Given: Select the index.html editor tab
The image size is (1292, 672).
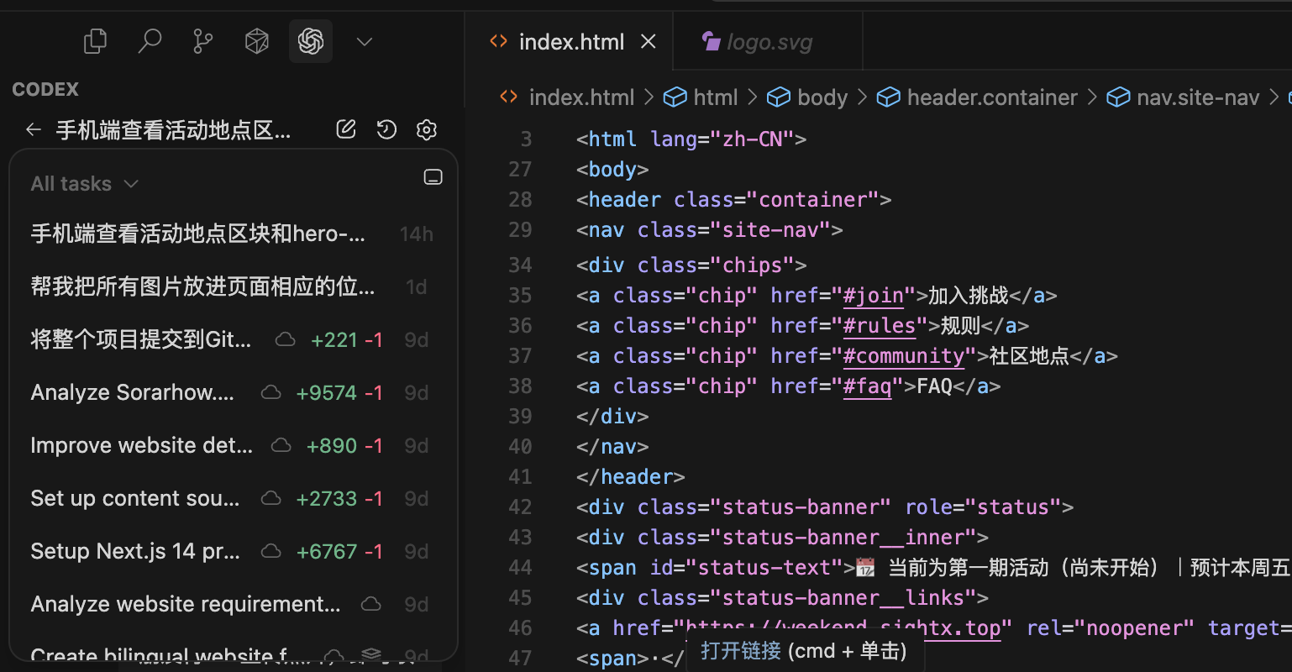Looking at the screenshot, I should point(571,42).
